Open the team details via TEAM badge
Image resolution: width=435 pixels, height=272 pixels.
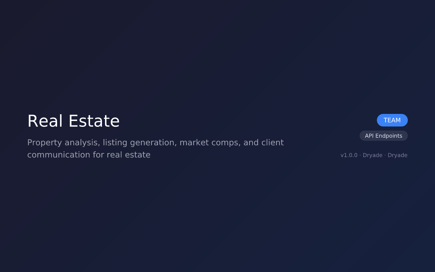coord(392,120)
